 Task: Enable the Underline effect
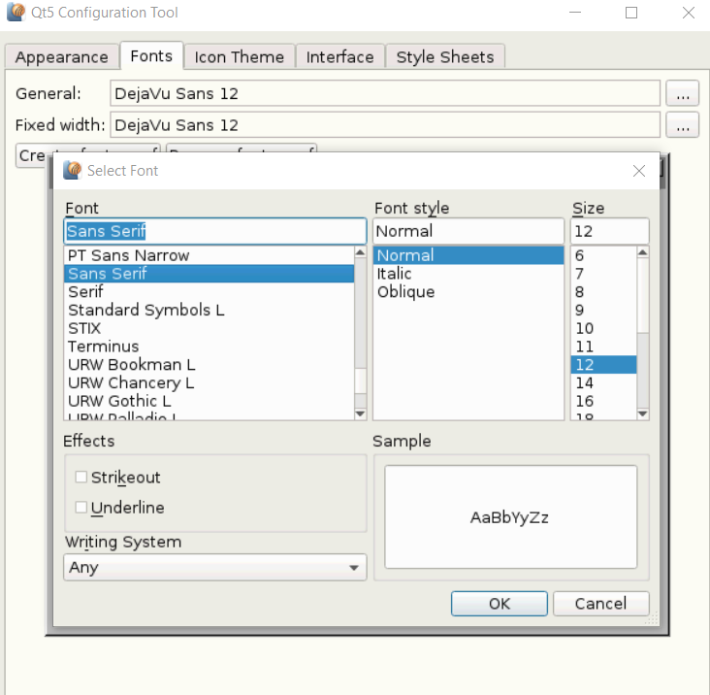(81, 508)
